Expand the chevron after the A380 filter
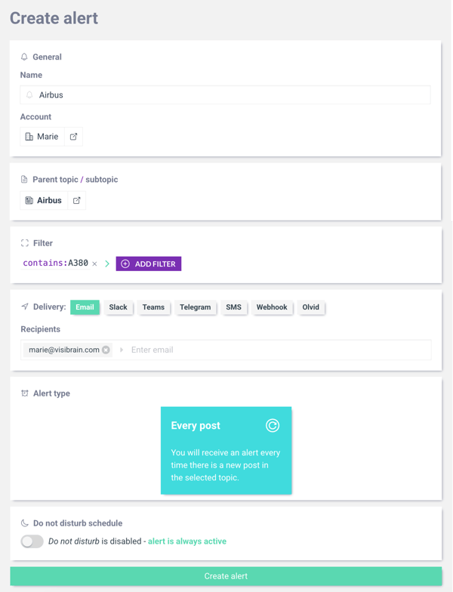 click(x=107, y=264)
